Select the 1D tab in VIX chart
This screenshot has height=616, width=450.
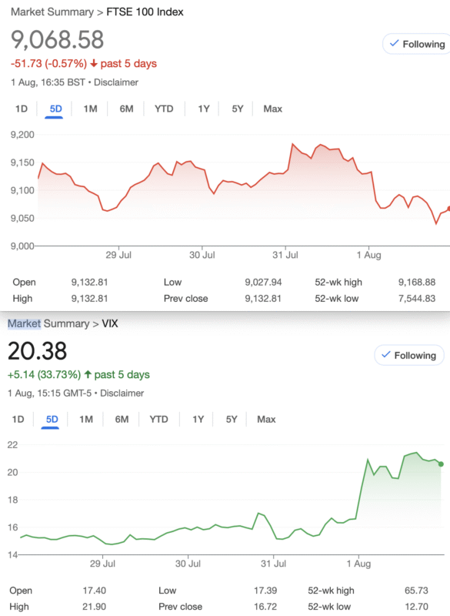(18, 419)
